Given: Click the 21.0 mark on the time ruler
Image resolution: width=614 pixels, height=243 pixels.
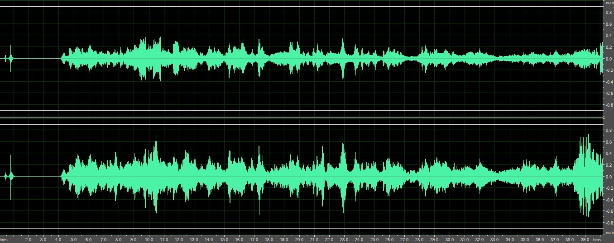Looking at the screenshot, I should point(314,240).
